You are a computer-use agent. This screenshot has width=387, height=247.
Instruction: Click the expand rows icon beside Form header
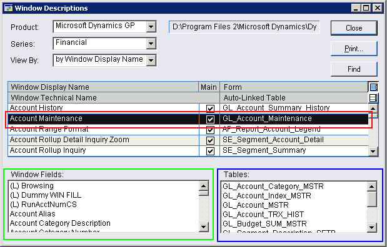click(373, 87)
